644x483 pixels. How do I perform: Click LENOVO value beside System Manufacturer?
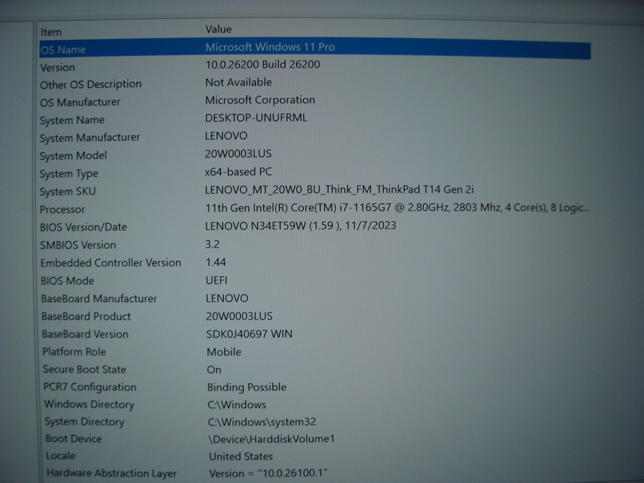click(226, 136)
